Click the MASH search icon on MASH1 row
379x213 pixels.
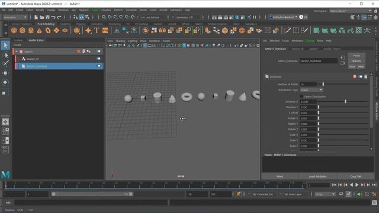79,51
